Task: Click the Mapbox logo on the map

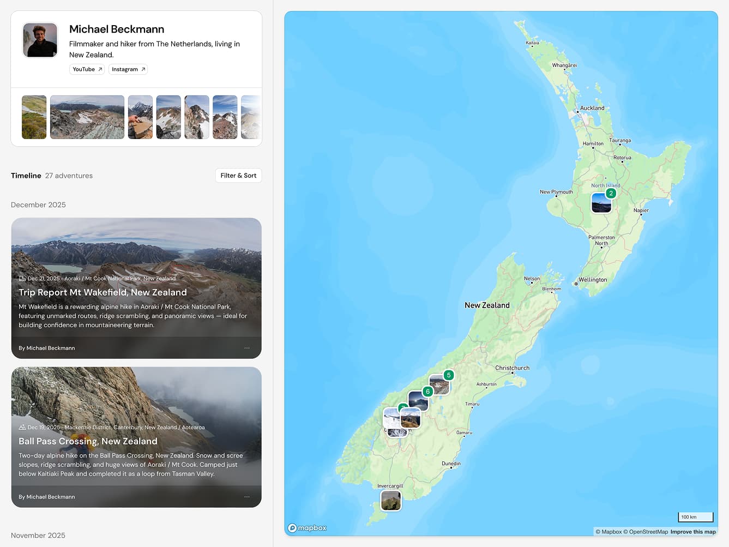Action: pyautogui.click(x=308, y=528)
